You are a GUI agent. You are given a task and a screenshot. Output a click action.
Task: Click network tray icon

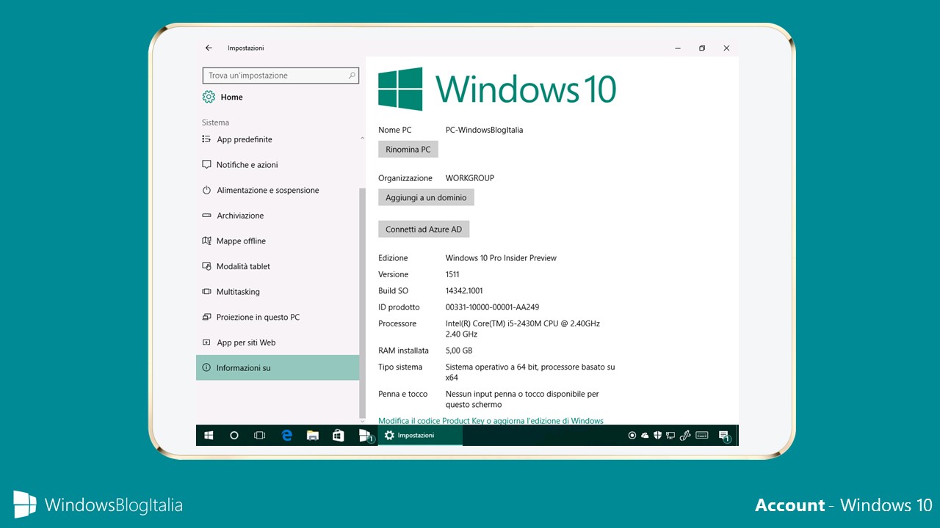(x=670, y=436)
